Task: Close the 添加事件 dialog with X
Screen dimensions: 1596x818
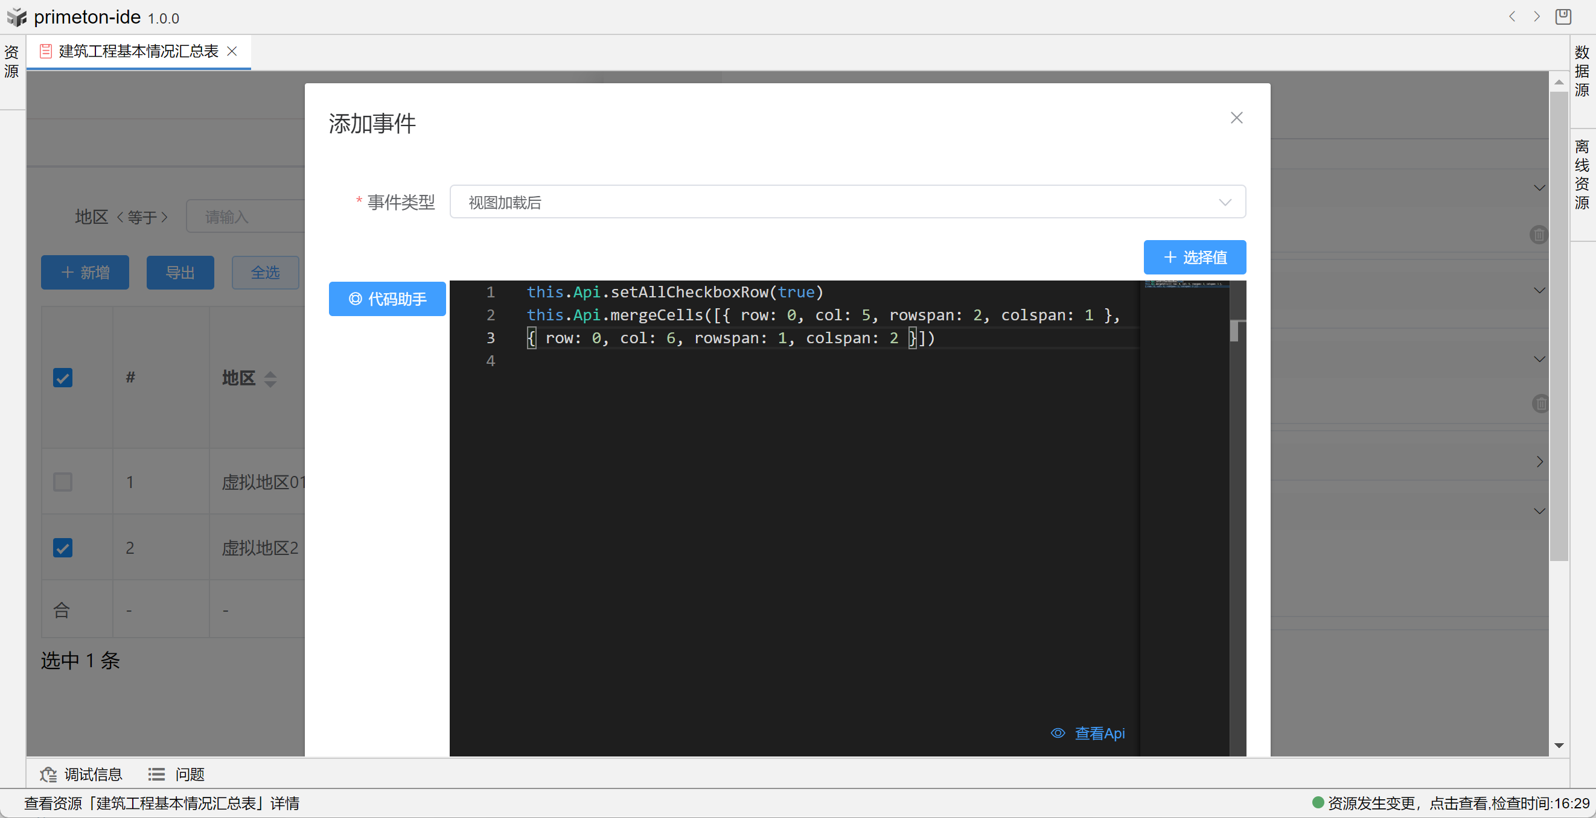Action: coord(1236,118)
